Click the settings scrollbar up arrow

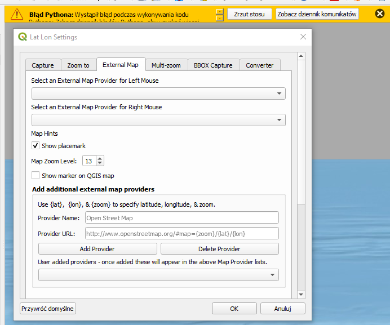[301, 56]
